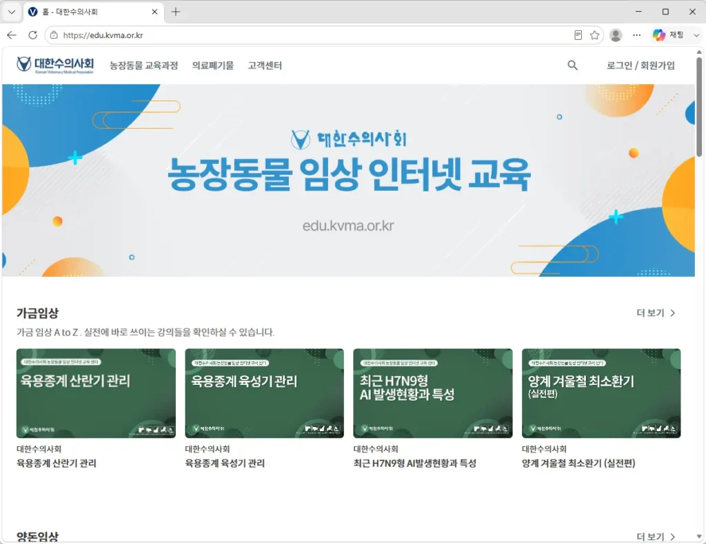706x544 pixels.
Task: Close the 홈 - 대한수의사회 tab
Action: click(x=154, y=12)
